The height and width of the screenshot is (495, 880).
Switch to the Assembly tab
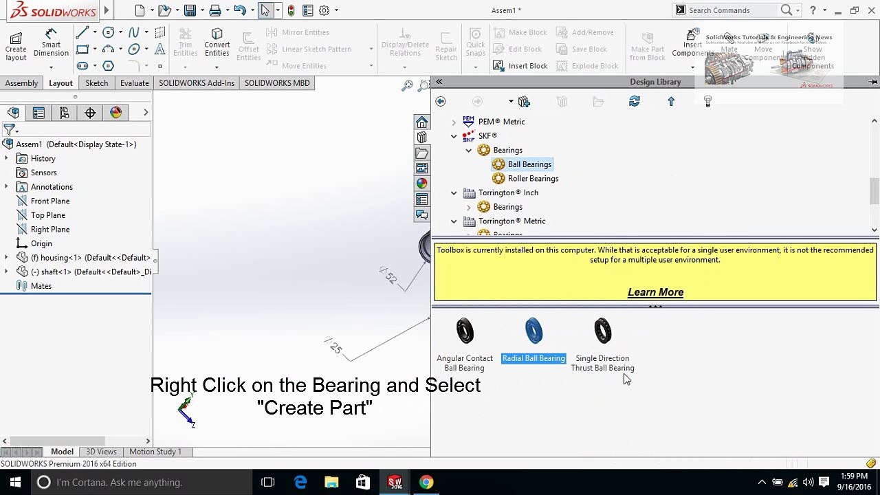[21, 83]
